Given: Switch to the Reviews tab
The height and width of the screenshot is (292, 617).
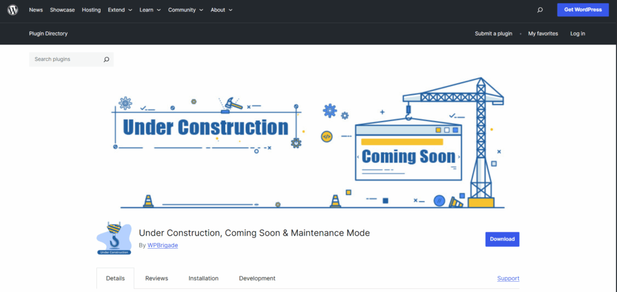Looking at the screenshot, I should (157, 278).
